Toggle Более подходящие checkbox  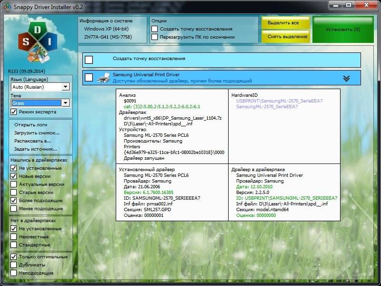pos(14,200)
